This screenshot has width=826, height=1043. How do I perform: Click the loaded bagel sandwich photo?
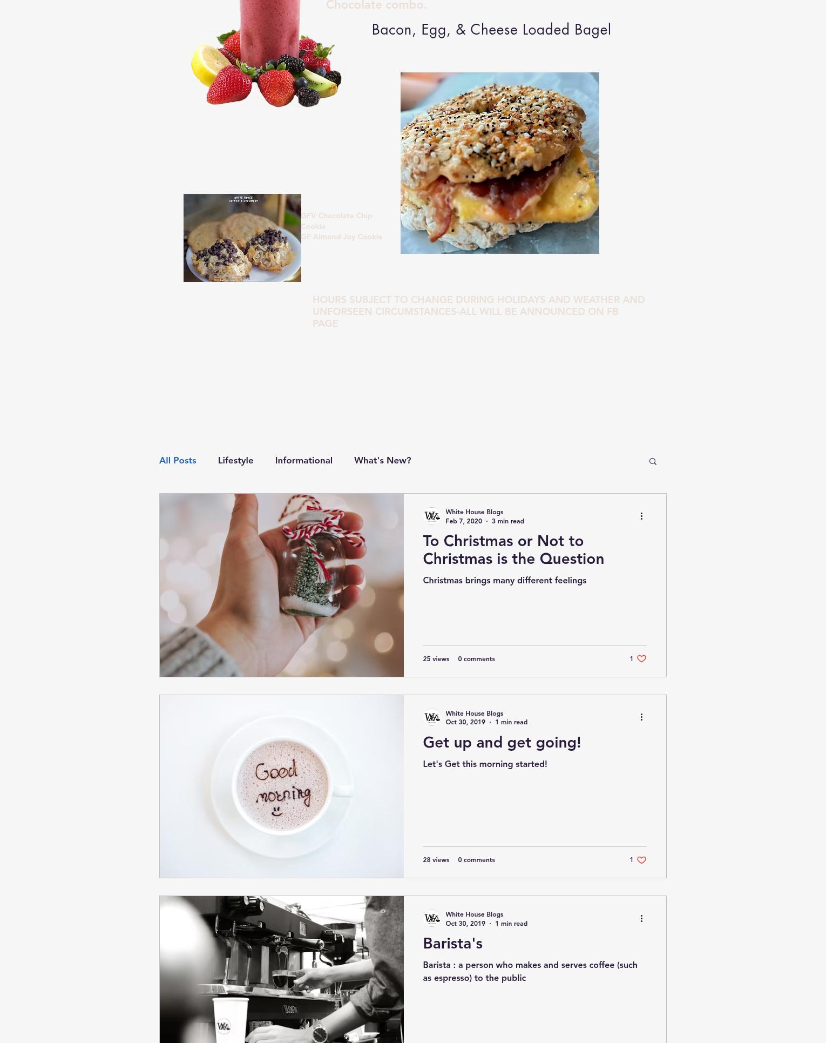500,163
